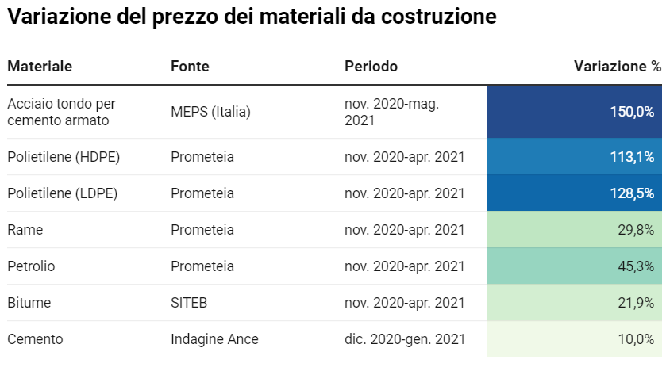
Task: Click the Petrolio material cell
Action: click(x=31, y=266)
